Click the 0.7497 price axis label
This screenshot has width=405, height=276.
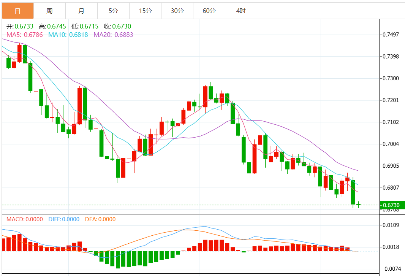(x=391, y=35)
